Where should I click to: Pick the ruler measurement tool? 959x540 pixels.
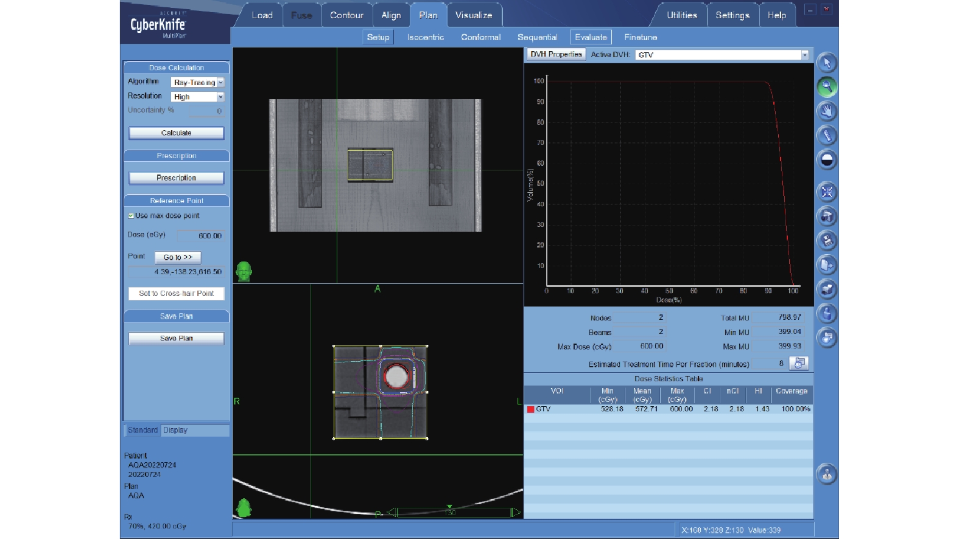point(826,136)
